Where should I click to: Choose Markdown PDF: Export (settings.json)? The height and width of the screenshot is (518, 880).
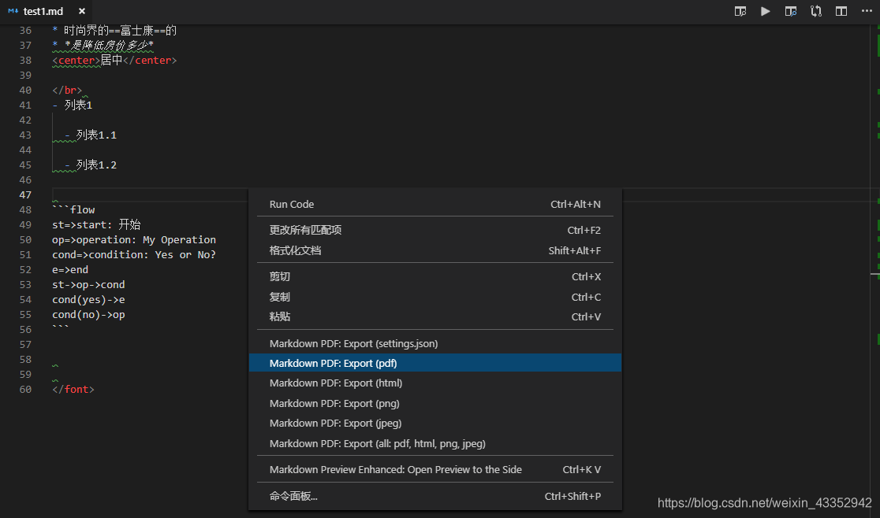pyautogui.click(x=435, y=344)
